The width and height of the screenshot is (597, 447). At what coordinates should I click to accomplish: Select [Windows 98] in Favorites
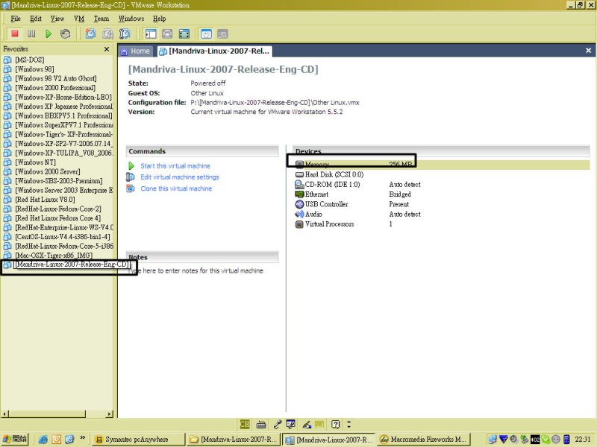pyautogui.click(x=34, y=69)
